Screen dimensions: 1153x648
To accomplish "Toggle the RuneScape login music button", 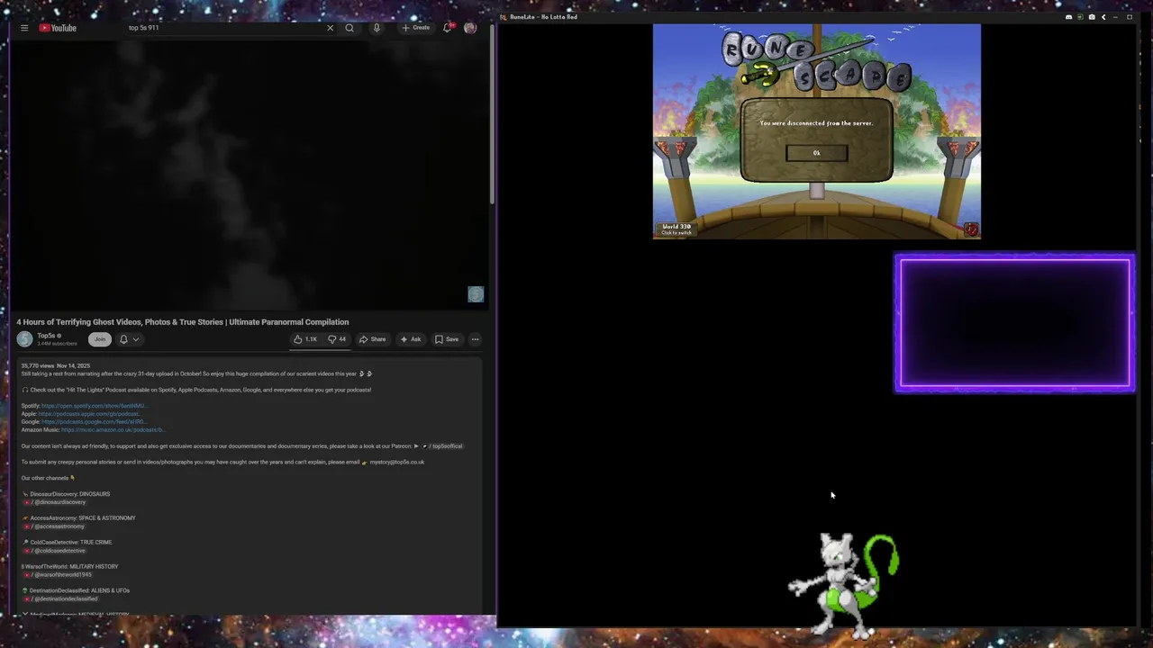I will [x=971, y=229].
